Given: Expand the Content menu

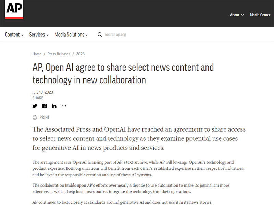Looking at the screenshot, I should pos(14,35).
